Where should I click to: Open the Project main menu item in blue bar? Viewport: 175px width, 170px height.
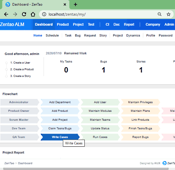(78, 24)
